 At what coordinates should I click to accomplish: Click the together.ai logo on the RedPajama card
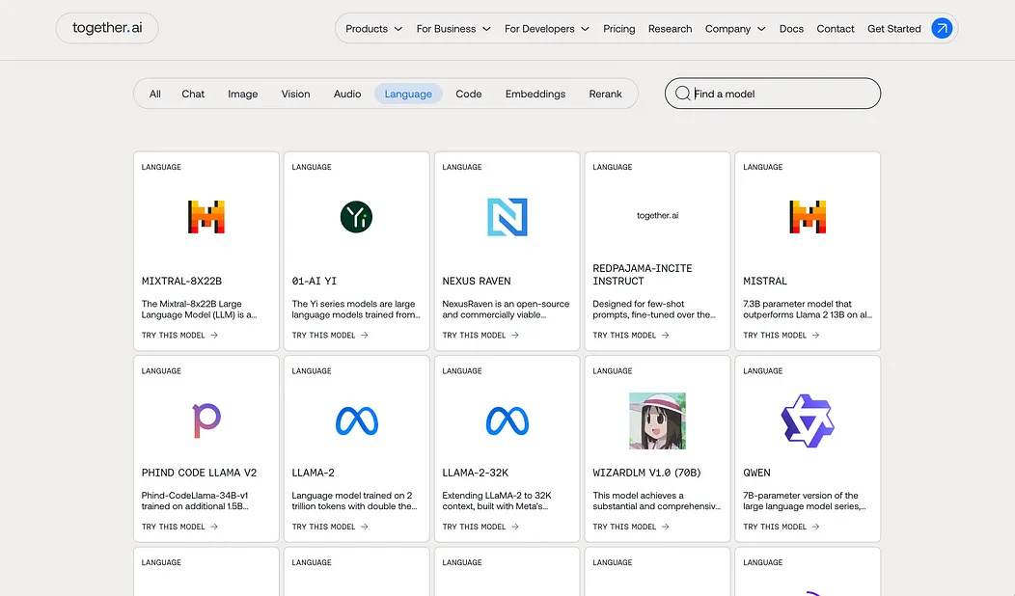(657, 215)
